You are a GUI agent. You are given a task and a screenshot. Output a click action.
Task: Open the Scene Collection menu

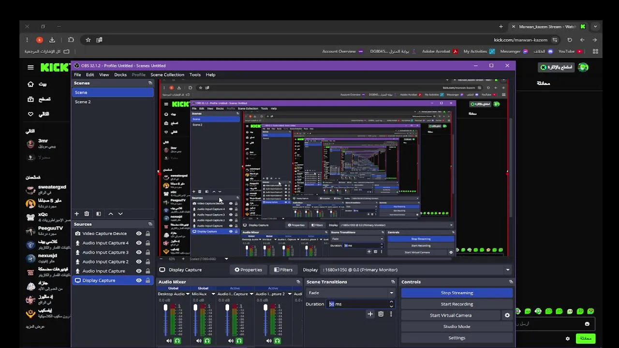(167, 75)
